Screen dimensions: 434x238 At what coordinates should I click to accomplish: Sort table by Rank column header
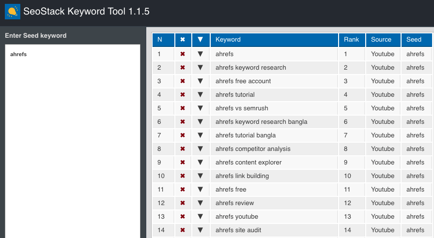coord(352,40)
